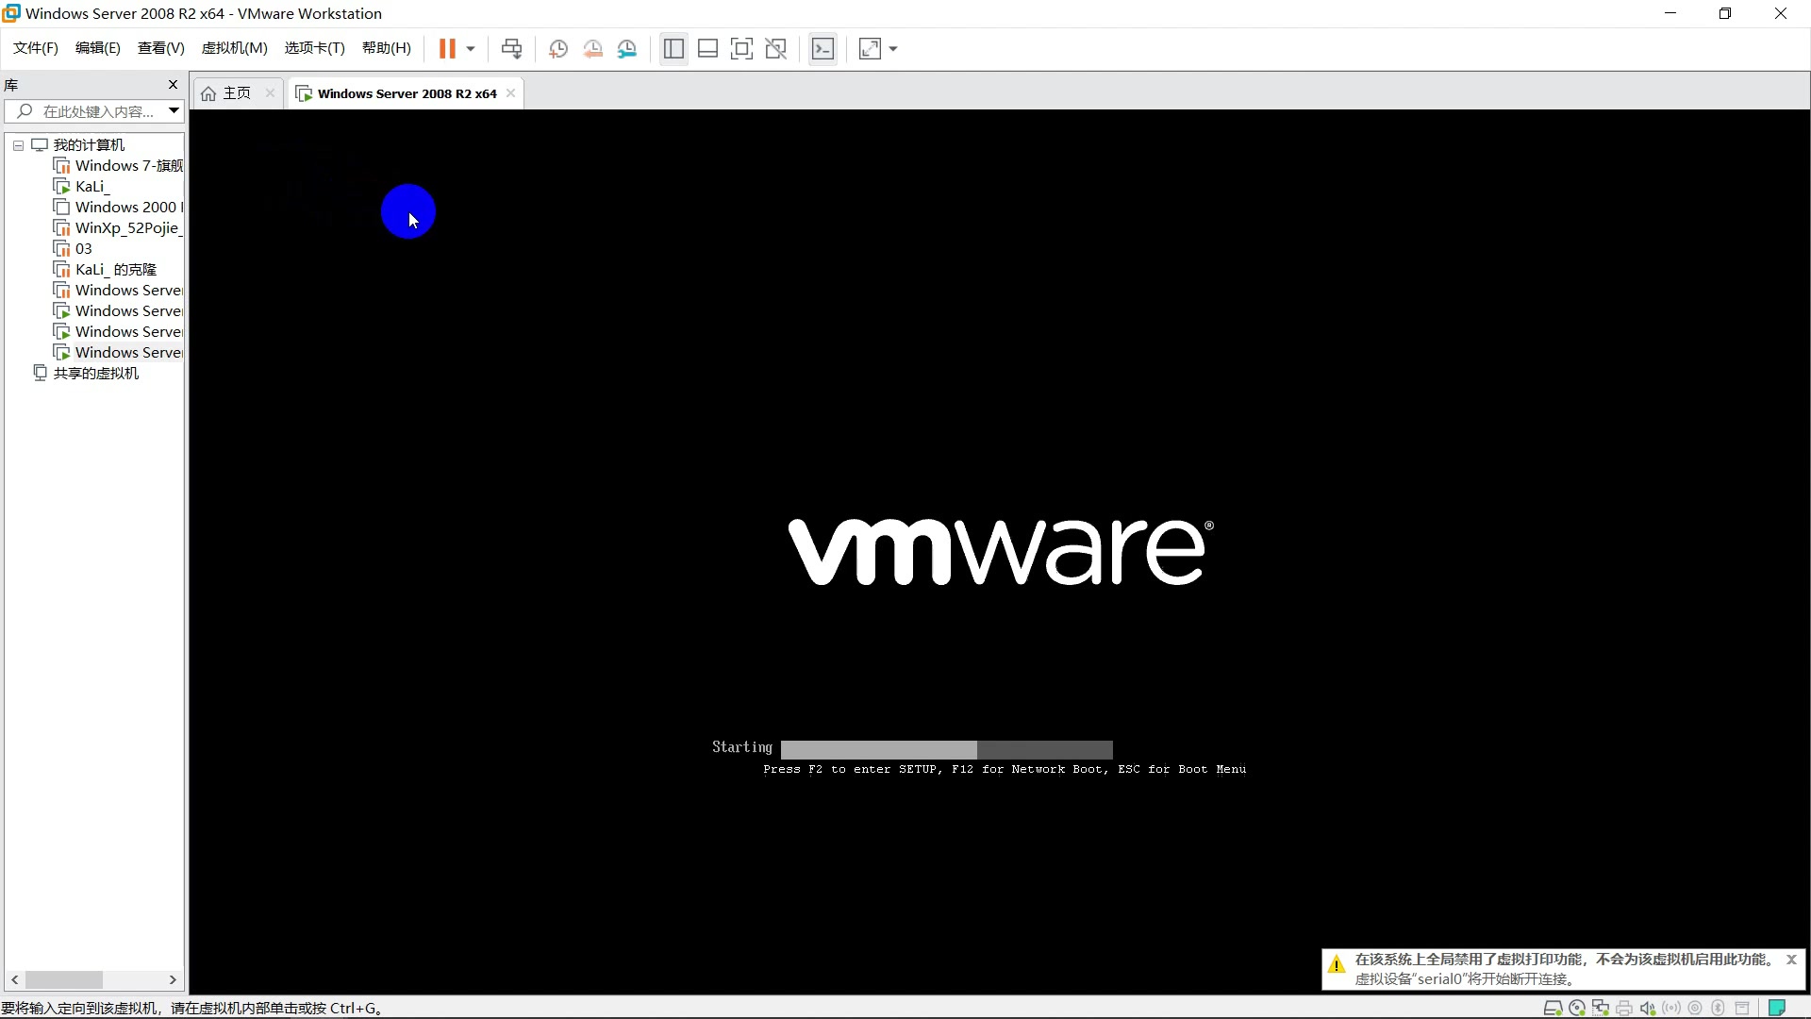Take a snapshot of this virtual machine
1811x1019 pixels.
(x=558, y=49)
